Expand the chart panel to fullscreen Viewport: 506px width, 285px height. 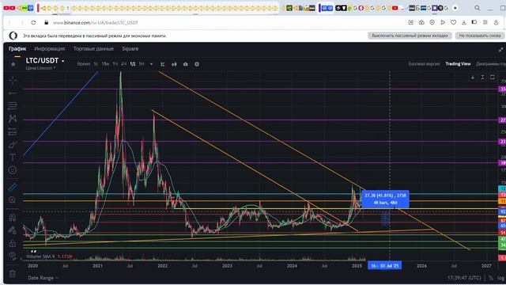(x=500, y=50)
